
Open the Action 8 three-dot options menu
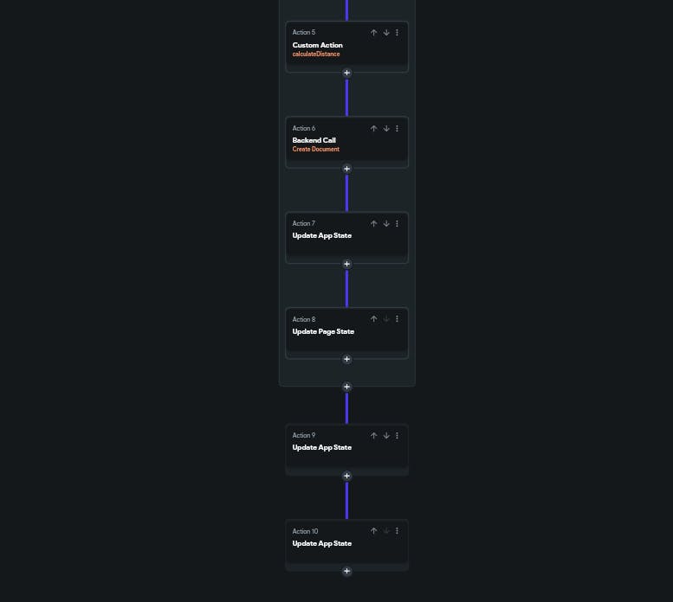tap(398, 319)
